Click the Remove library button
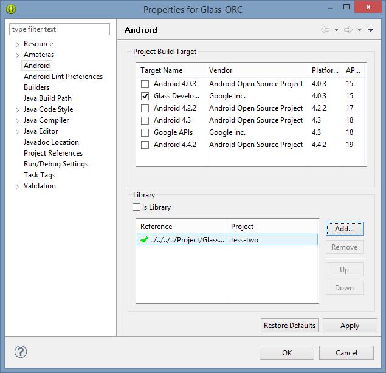Screen dimensions: 386x373 pyautogui.click(x=345, y=247)
